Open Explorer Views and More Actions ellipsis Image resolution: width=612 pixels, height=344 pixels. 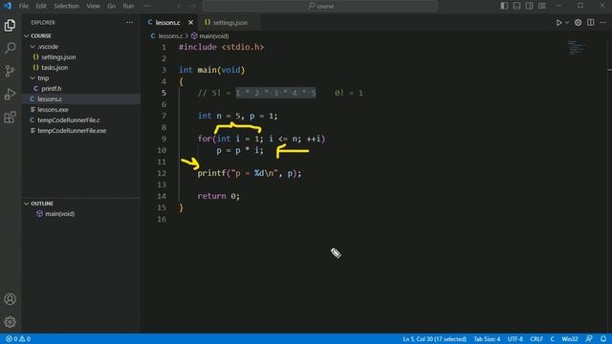tap(130, 23)
